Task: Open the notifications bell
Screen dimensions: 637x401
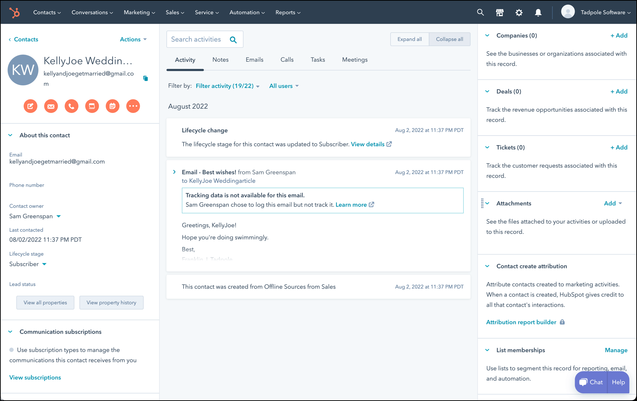Action: (538, 12)
